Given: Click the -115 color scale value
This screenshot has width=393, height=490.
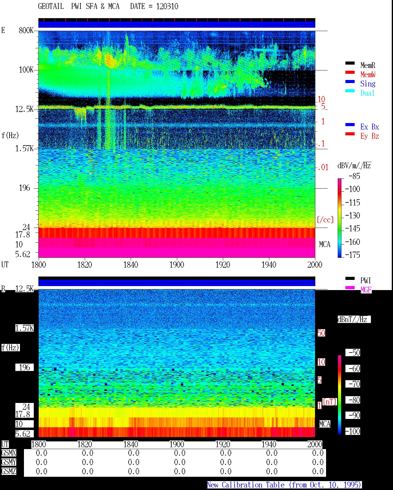Looking at the screenshot, I should (352, 202).
